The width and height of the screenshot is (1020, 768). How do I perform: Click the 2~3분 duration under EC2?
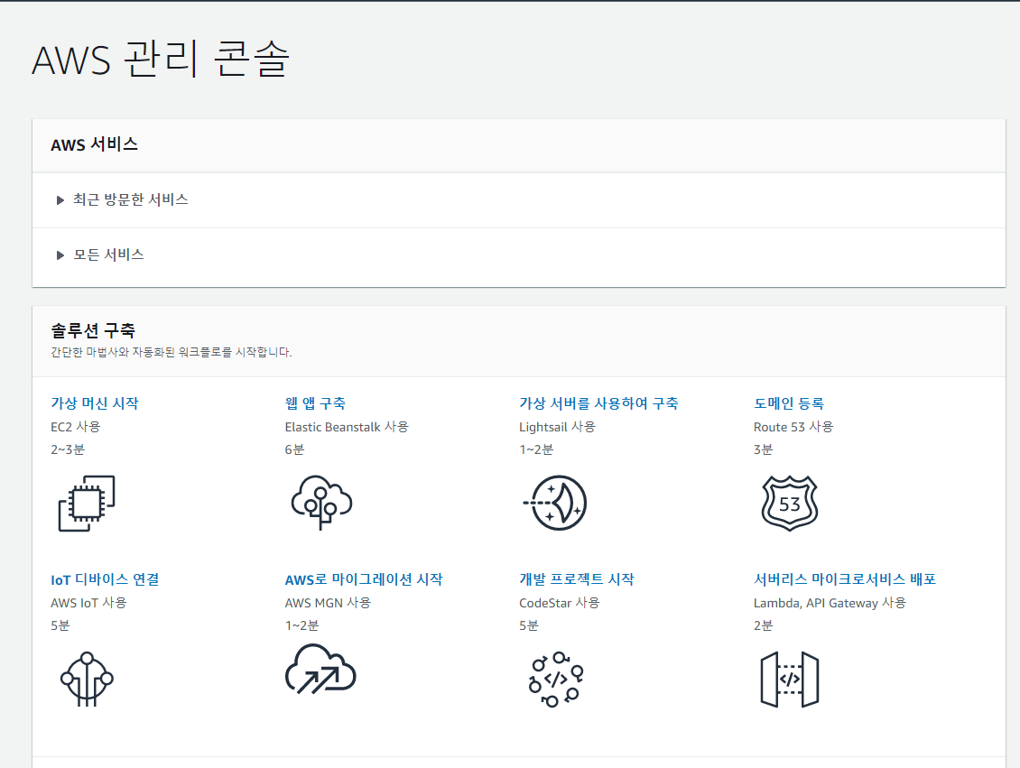point(68,449)
